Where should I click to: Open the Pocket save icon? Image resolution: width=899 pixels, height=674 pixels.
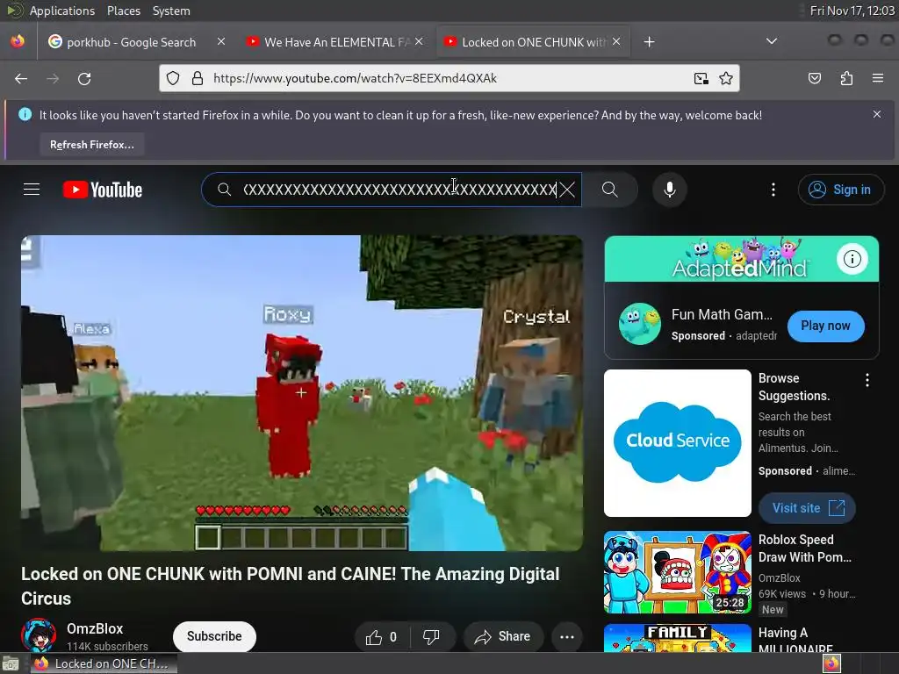(814, 78)
